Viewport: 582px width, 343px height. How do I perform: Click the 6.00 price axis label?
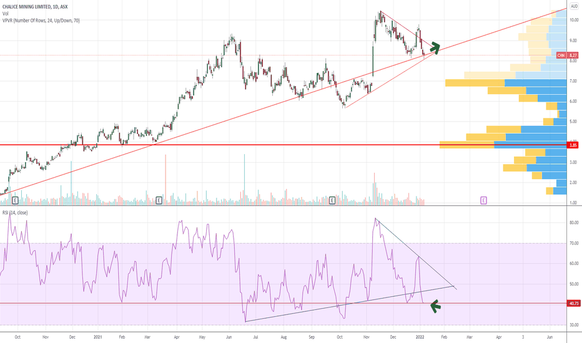click(574, 101)
